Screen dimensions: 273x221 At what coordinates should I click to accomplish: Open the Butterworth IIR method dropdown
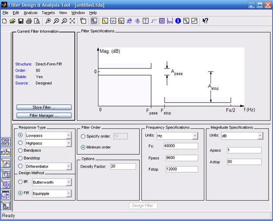pos(69,182)
